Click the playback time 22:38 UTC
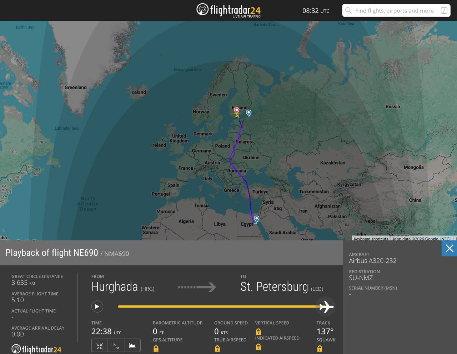This screenshot has height=354, width=457. 106,331
